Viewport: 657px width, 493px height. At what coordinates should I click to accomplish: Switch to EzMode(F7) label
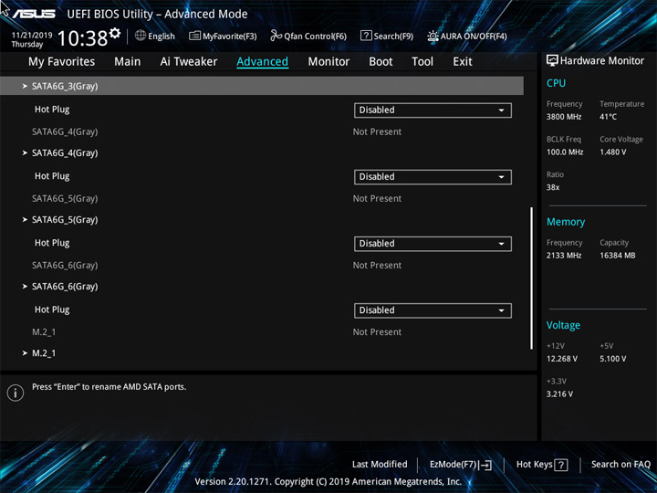coord(454,464)
